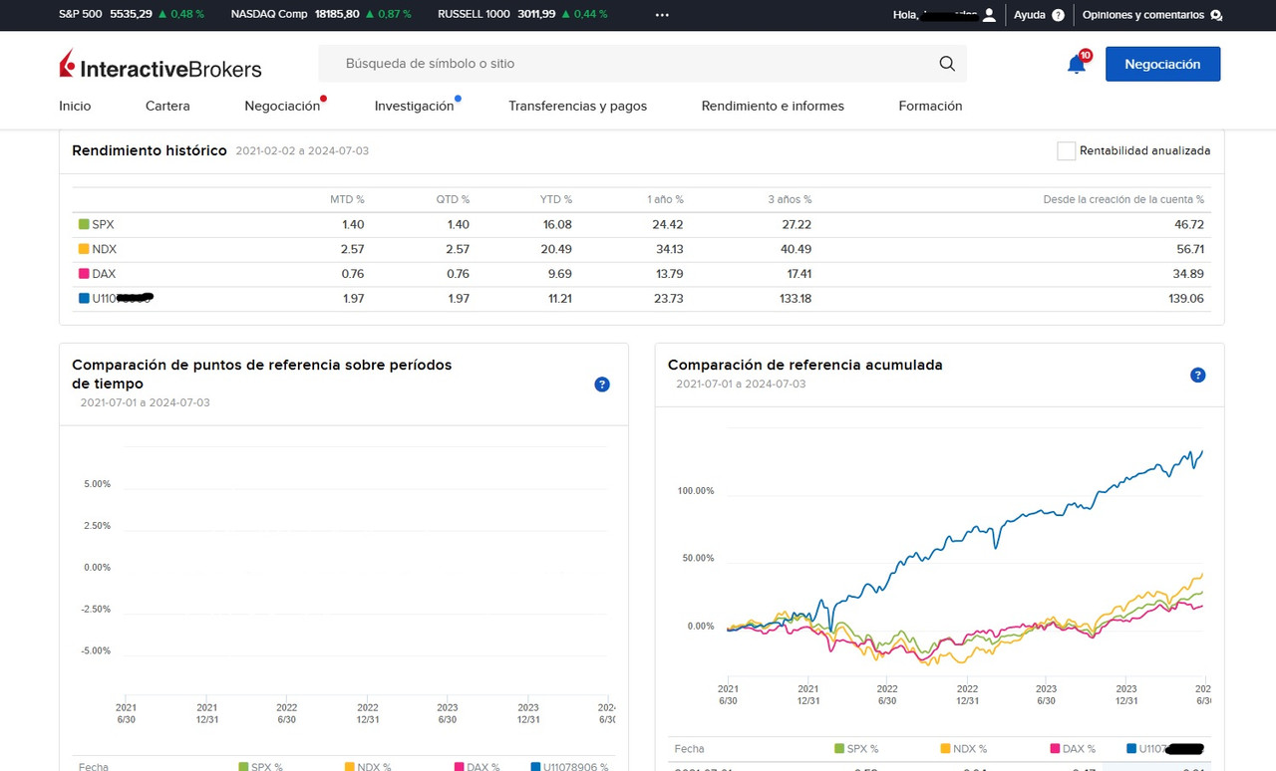Click Ayuda link in top bar
Image resolution: width=1276 pixels, height=771 pixels.
[1030, 15]
